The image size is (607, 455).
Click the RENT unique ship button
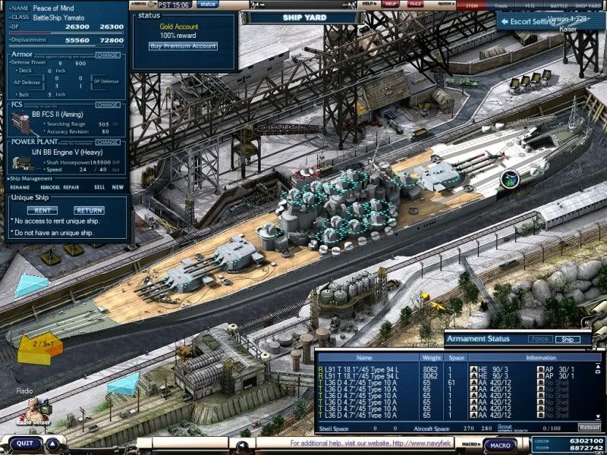coord(42,211)
